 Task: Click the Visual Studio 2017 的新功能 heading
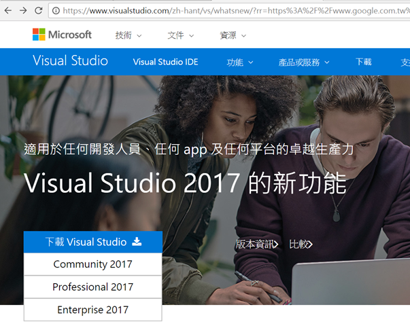[x=186, y=183]
